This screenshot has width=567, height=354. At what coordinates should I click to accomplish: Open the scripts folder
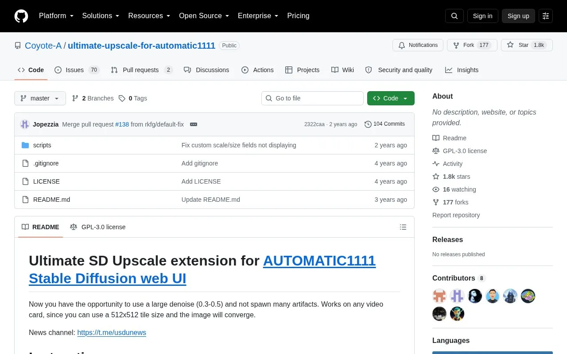pyautogui.click(x=42, y=145)
